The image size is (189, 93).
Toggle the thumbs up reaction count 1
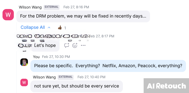(x=65, y=28)
